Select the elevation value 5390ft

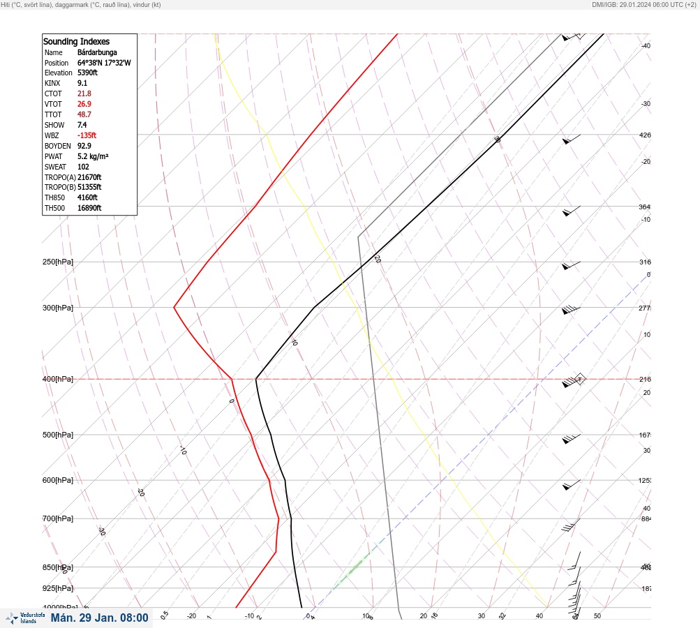[x=87, y=73]
